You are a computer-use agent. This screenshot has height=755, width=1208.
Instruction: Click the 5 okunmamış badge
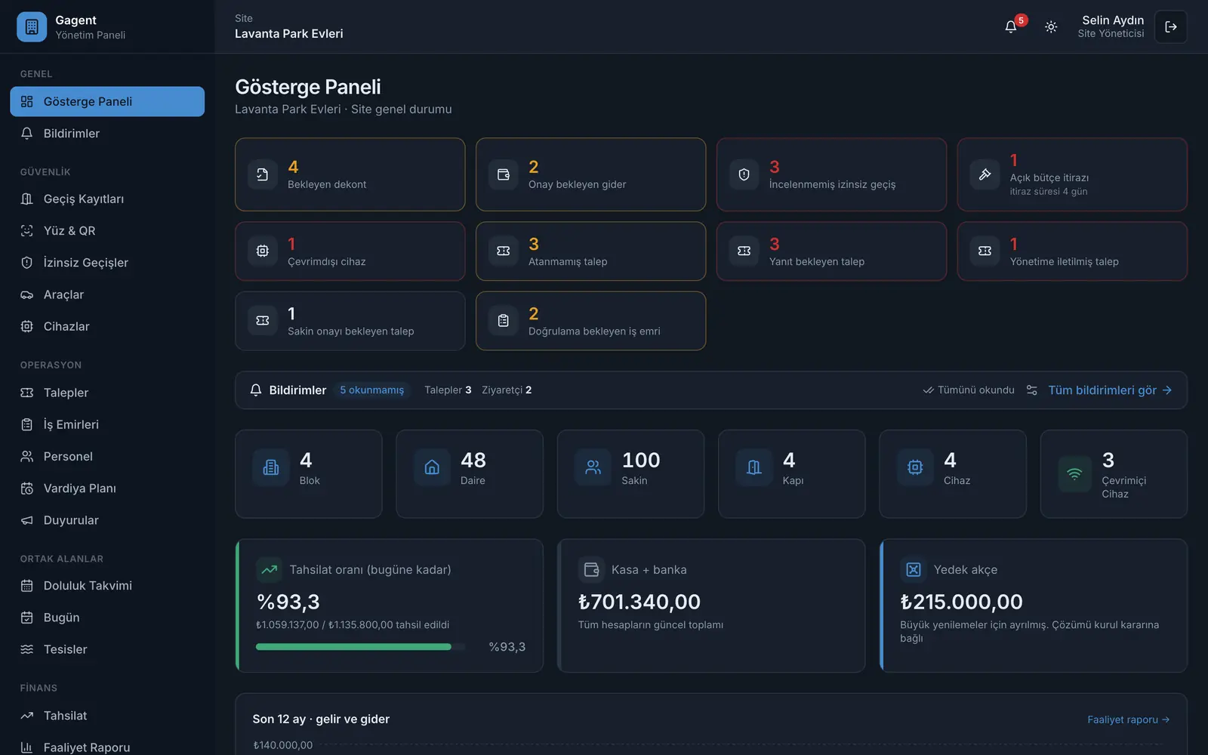(x=371, y=390)
